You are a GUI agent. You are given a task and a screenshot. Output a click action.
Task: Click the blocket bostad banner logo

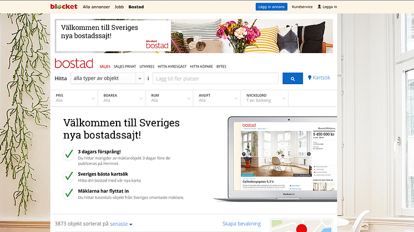(157, 44)
